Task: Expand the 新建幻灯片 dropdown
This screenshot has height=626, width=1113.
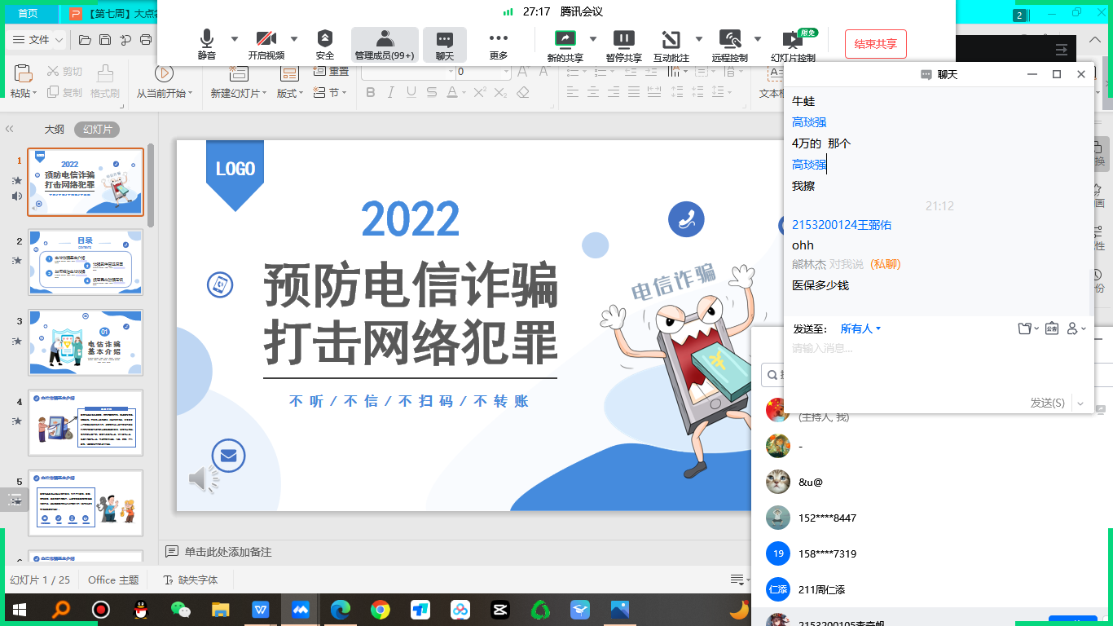Action: [266, 94]
